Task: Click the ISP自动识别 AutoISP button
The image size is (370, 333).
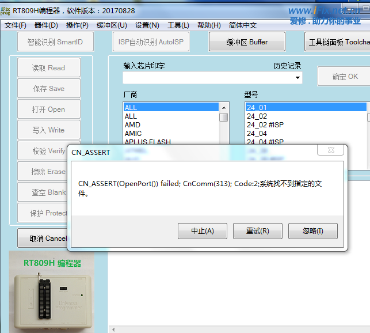Action: click(x=151, y=42)
